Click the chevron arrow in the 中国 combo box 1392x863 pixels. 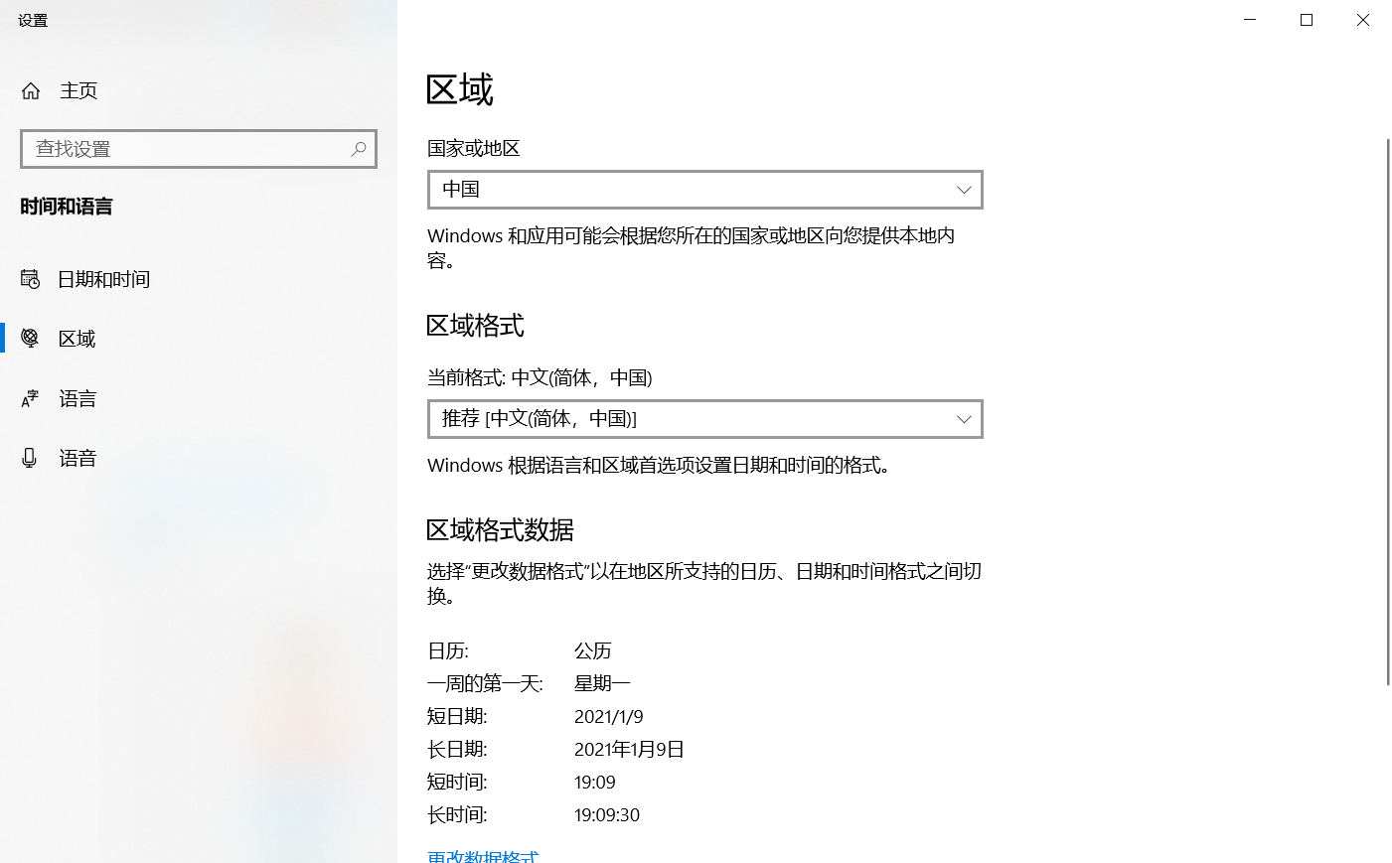coord(963,190)
